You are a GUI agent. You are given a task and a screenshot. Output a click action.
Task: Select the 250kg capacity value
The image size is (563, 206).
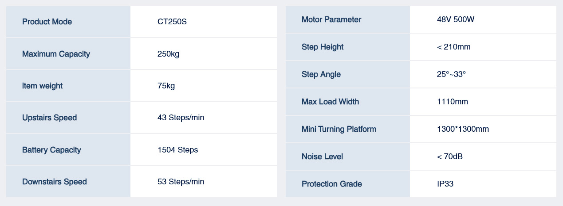[x=168, y=54]
